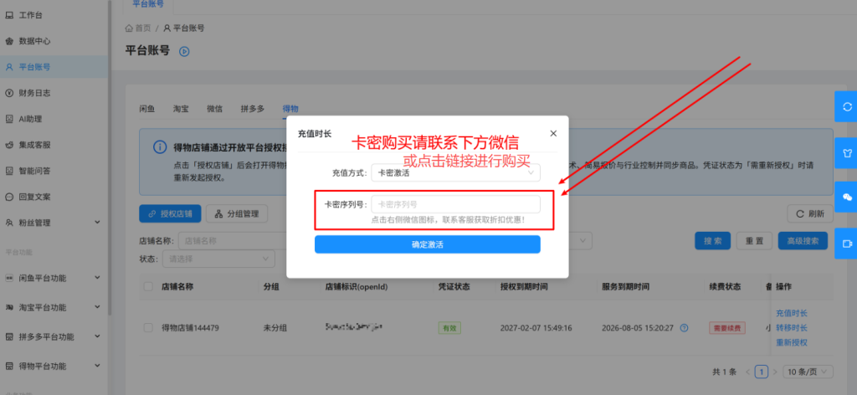Go to previous page arrow in pagination
Screen dimensions: 857x395
pos(747,372)
